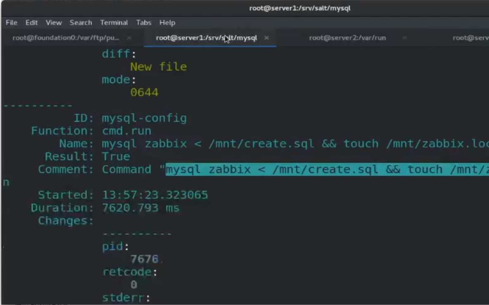Click the Function value cmd.run
This screenshot has width=489, height=305.
(x=127, y=131)
